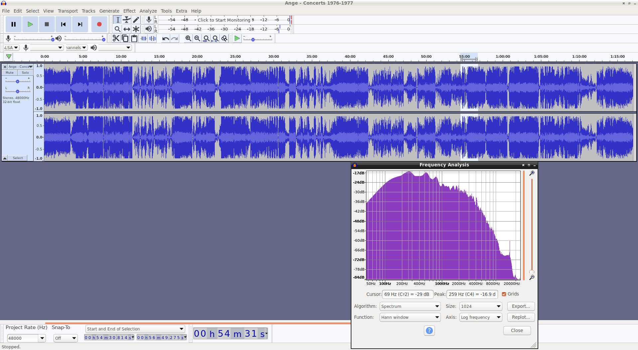The width and height of the screenshot is (638, 350).
Task: Zoom in on the frequency plot
Action: (x=532, y=173)
